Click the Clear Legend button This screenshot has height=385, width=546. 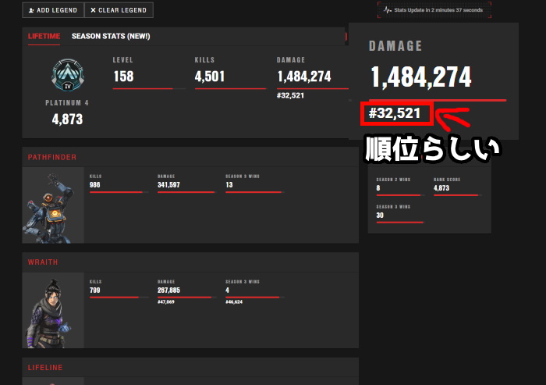point(119,10)
